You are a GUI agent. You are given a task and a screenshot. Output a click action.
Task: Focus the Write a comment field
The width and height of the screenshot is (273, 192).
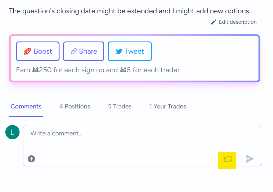(142, 145)
